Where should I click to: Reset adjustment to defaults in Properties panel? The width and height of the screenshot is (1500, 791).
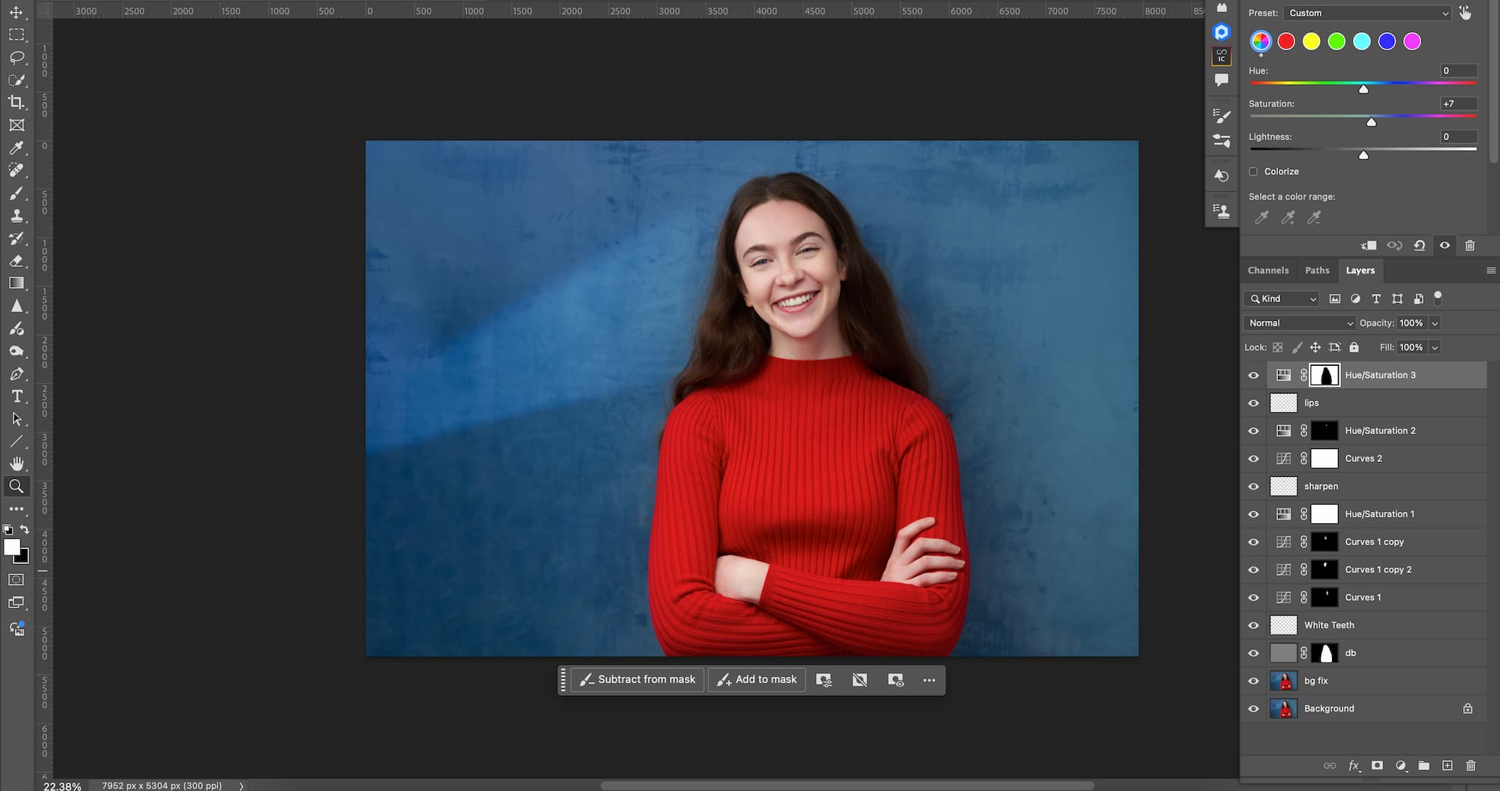1419,245
